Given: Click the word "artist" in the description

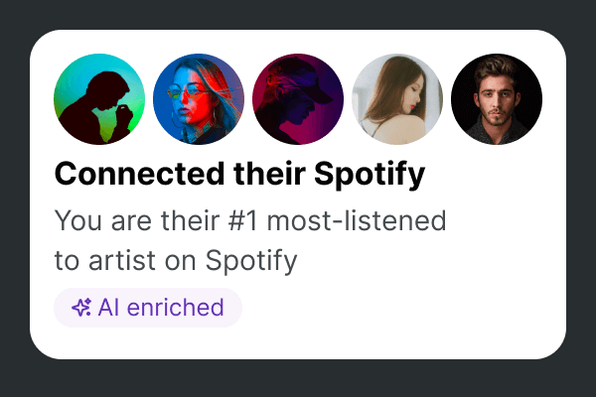Looking at the screenshot, I should pyautogui.click(x=123, y=261).
